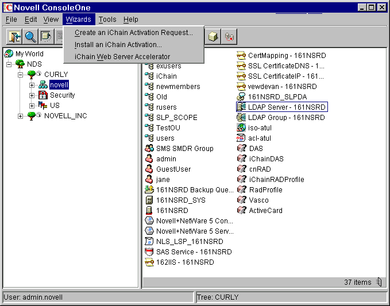Click the novell organization icon
Viewport: 390px width, 306px height.
[x=43, y=84]
